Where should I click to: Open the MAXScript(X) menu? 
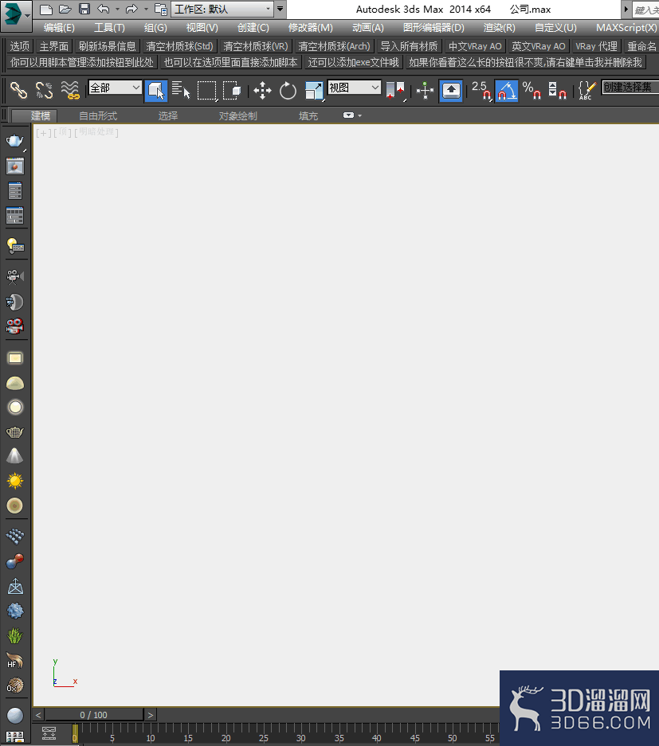tap(626, 28)
